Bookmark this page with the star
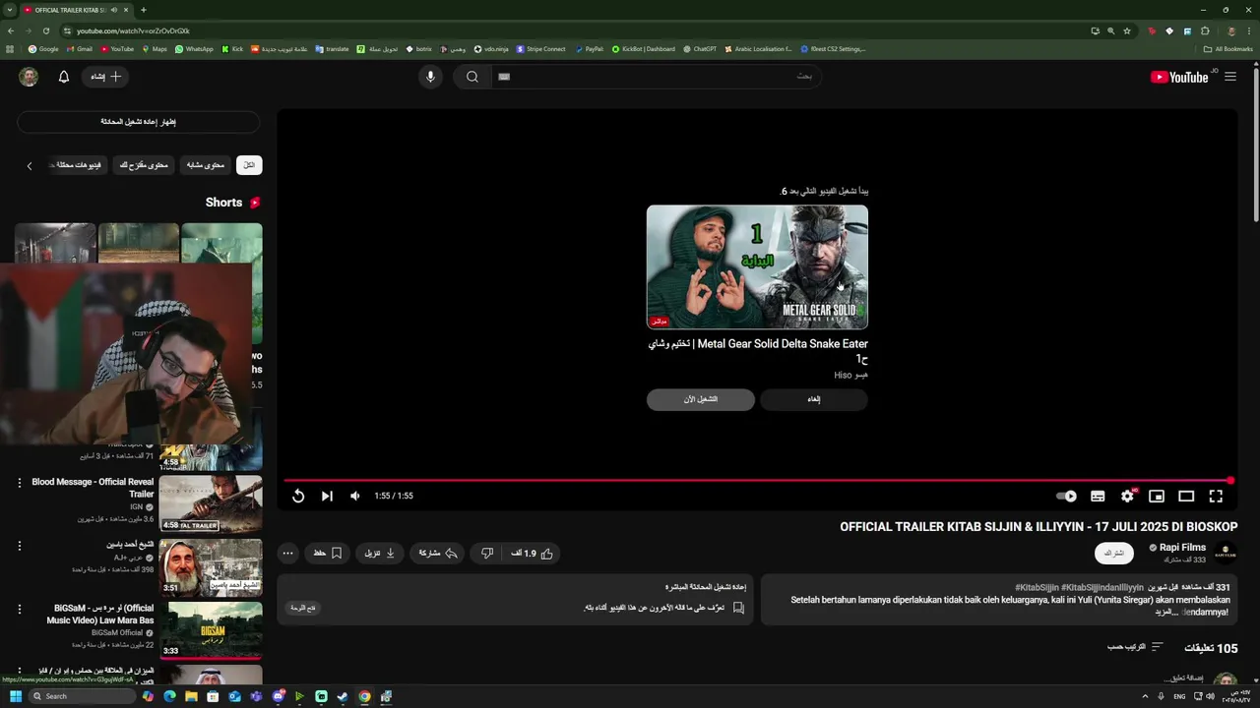The width and height of the screenshot is (1260, 708). (x=1127, y=30)
